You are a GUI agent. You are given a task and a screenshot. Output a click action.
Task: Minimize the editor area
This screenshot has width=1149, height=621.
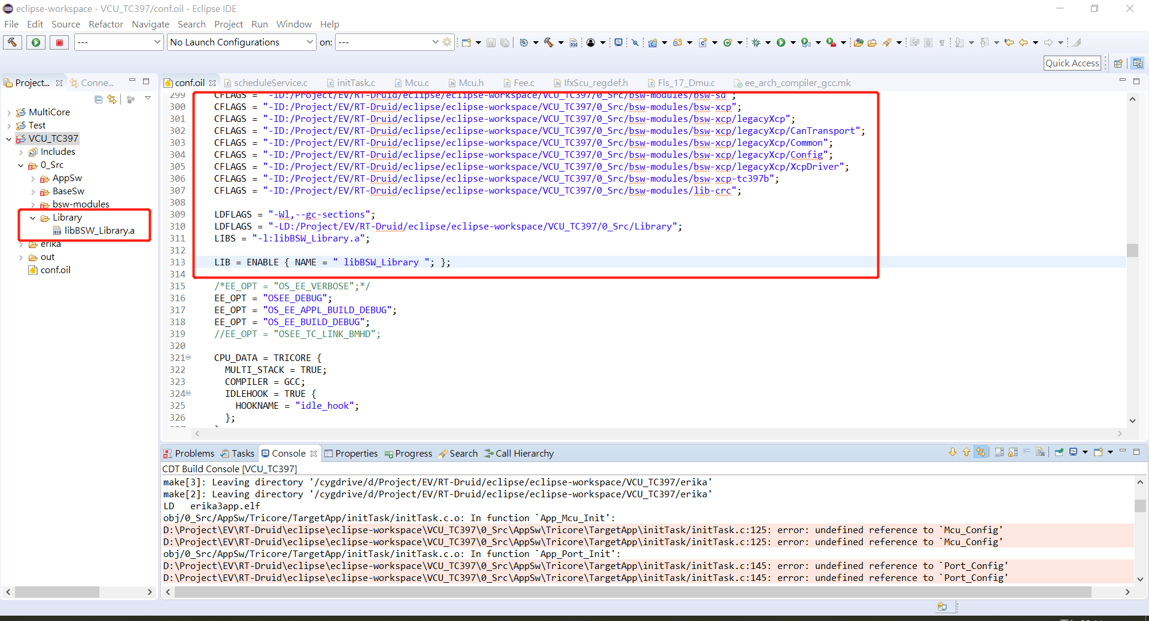tap(1123, 81)
